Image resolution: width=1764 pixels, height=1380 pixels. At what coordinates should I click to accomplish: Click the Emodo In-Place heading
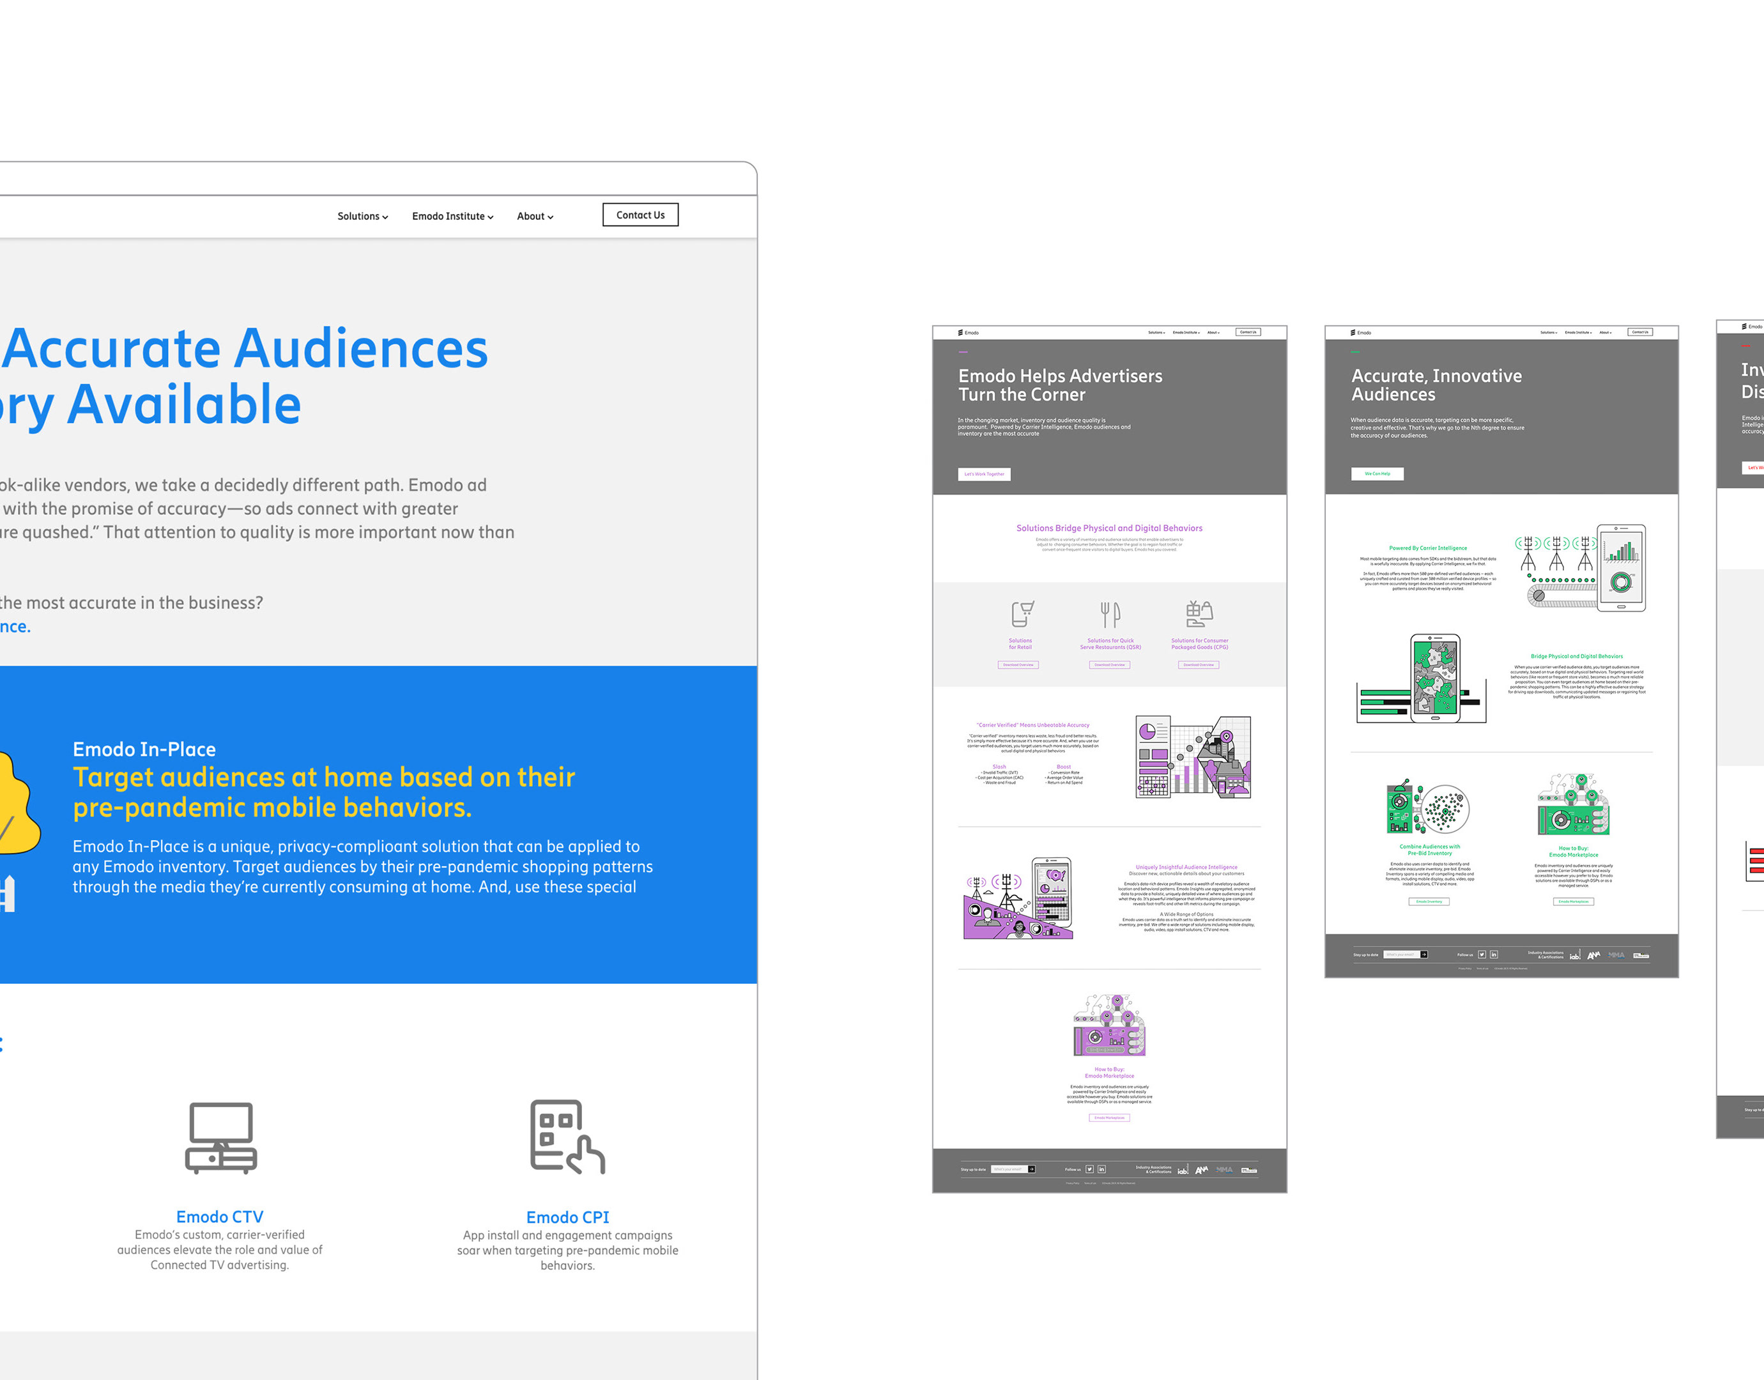tap(144, 750)
